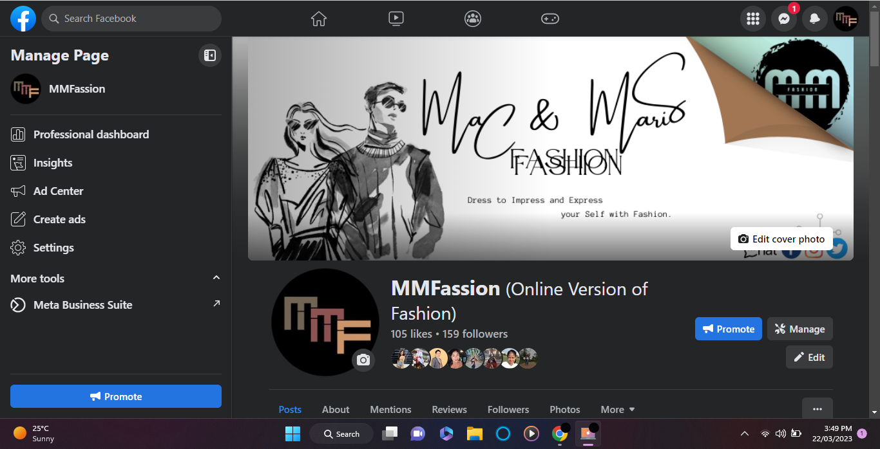
Task: Click the Ad Center megaphone icon
Action: [18, 191]
